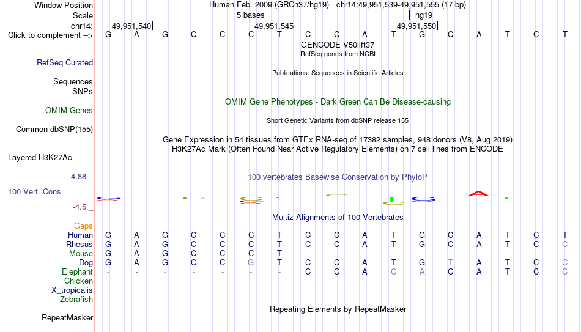The height and width of the screenshot is (332, 581).
Task: Click the T base in the Elephant row
Action: point(507,271)
